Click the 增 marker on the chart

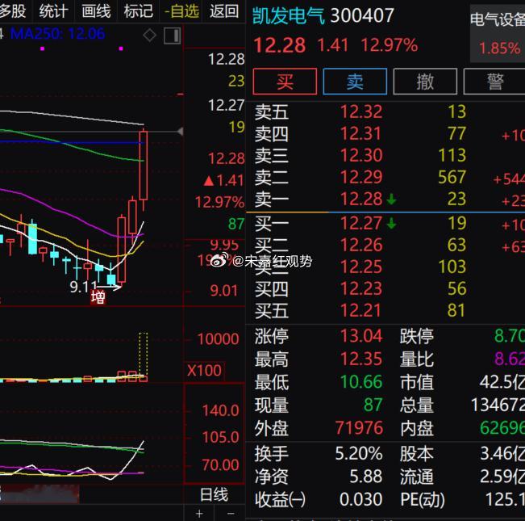click(x=98, y=297)
